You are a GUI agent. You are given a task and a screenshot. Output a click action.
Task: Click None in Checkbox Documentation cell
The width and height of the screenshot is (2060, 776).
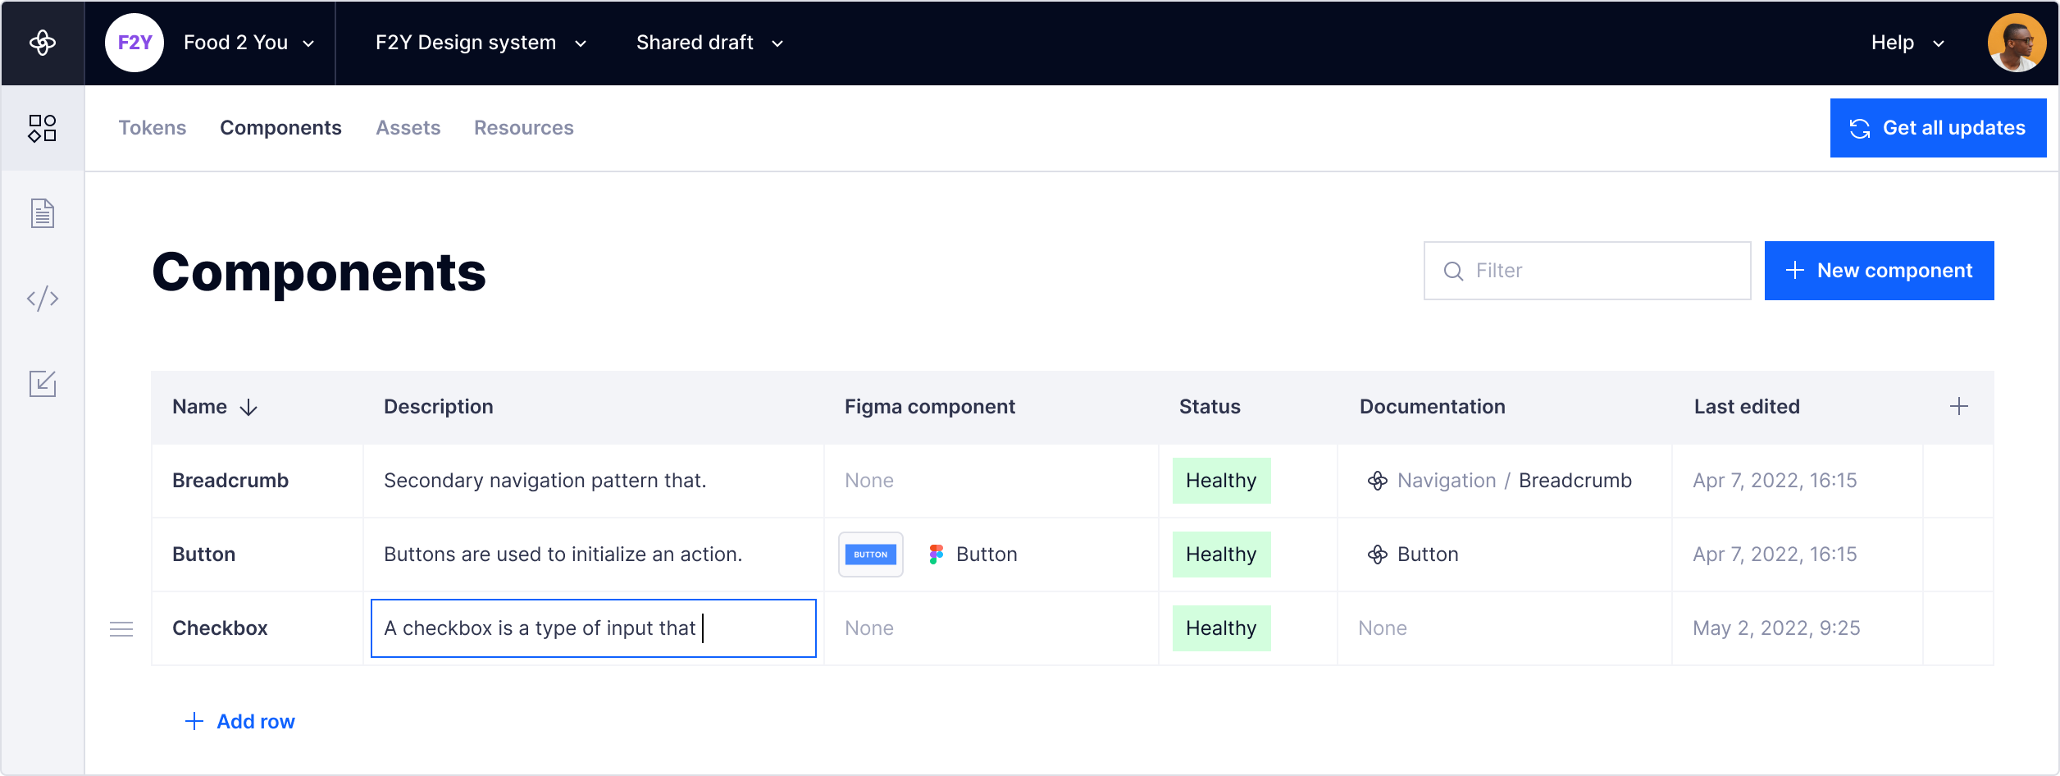[x=1383, y=628]
